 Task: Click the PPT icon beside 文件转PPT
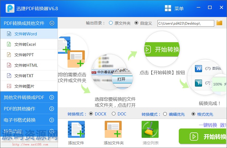[x=9, y=55]
